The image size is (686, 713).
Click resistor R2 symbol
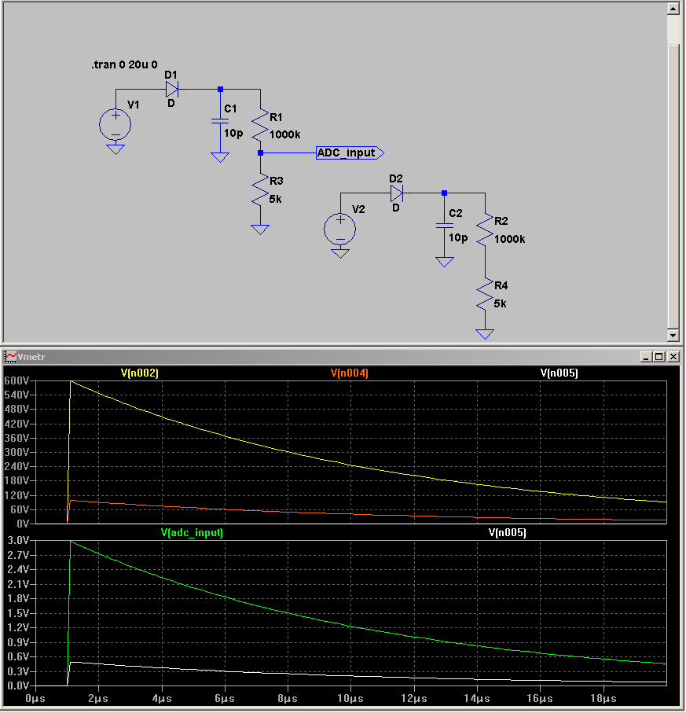(485, 226)
